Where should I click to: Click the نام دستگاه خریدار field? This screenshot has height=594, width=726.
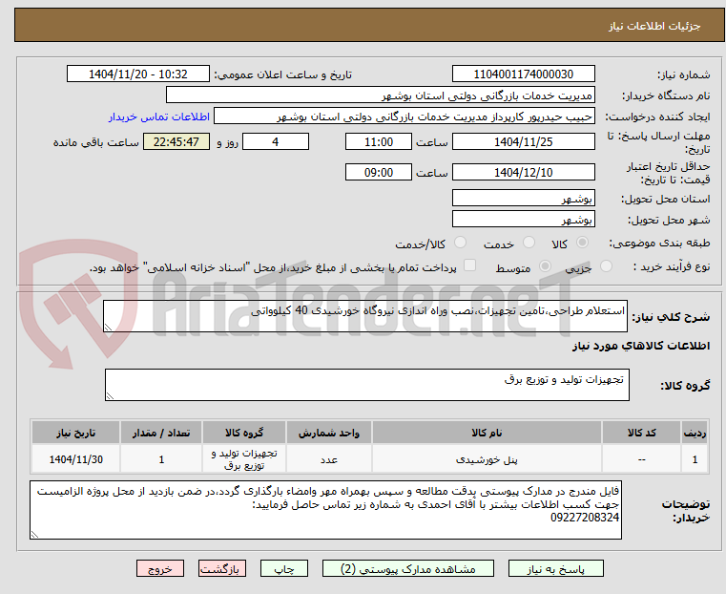pyautogui.click(x=380, y=95)
